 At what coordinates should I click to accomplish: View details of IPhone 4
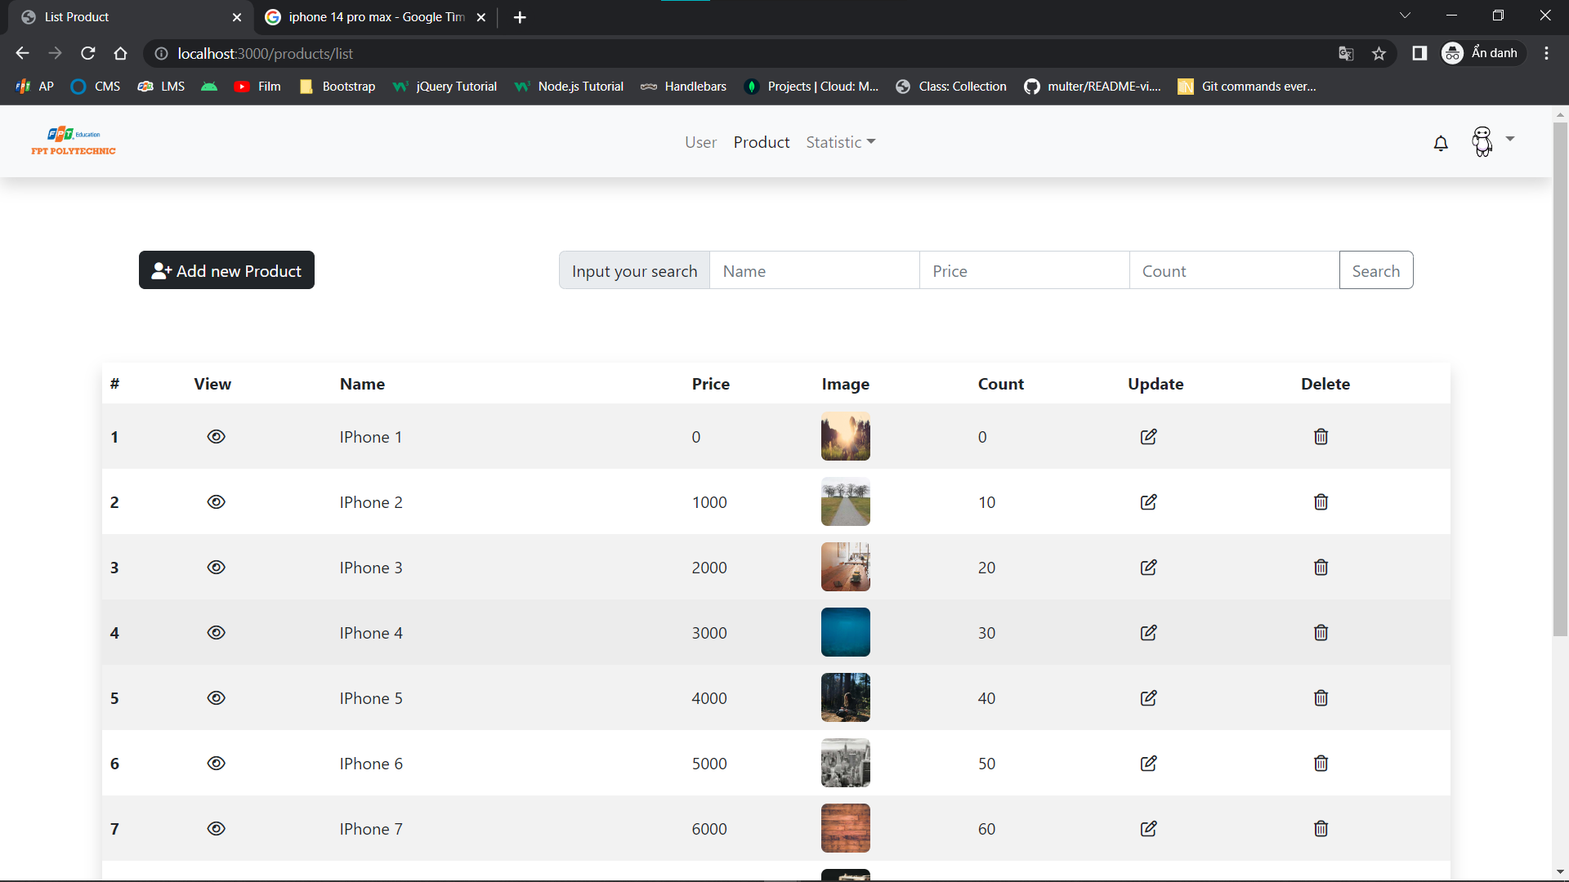[216, 632]
